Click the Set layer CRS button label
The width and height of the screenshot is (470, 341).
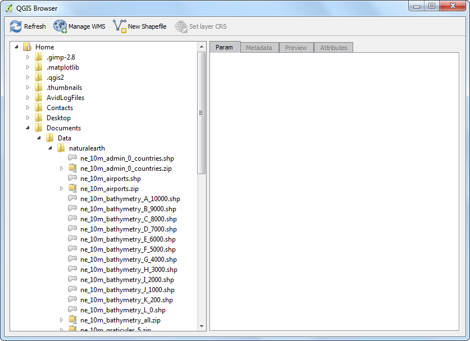[x=208, y=26]
